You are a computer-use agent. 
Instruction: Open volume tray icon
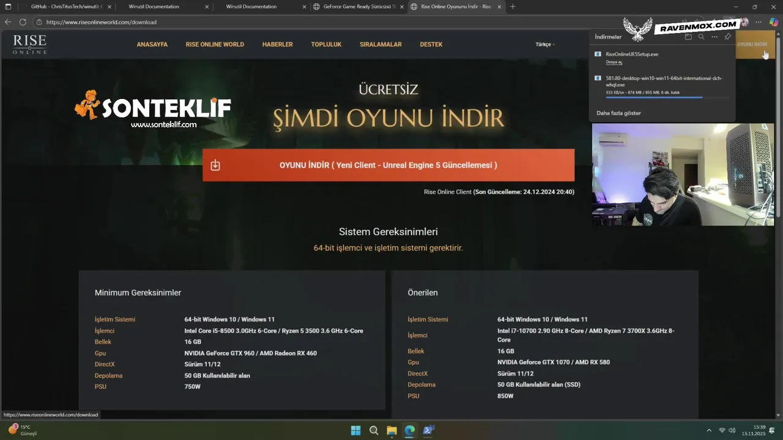pyautogui.click(x=732, y=430)
